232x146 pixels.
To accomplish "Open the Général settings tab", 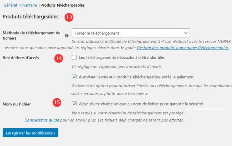I will pyautogui.click(x=10, y=5).
